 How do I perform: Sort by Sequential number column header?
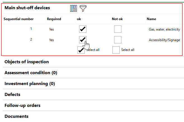click(x=18, y=19)
